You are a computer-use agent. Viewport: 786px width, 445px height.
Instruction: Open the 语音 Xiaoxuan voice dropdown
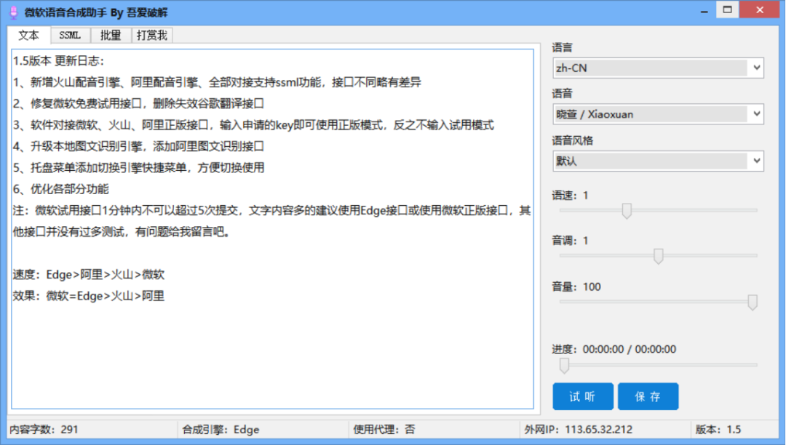(658, 114)
